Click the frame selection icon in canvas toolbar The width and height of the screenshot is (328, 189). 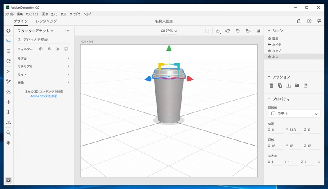tap(207, 31)
